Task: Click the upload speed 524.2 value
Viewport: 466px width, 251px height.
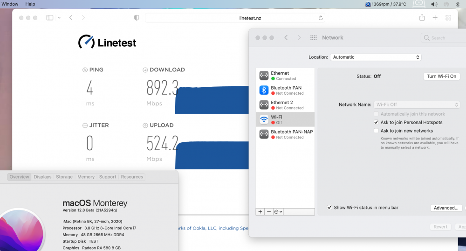Action: pyautogui.click(x=162, y=143)
